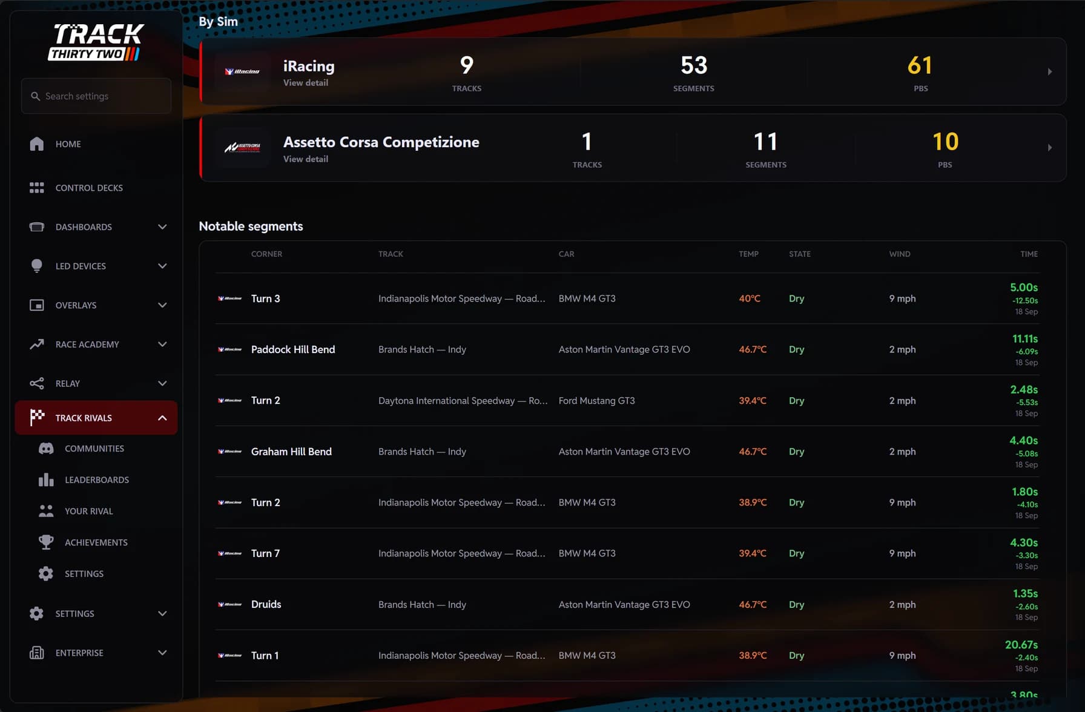
Task: Expand the Overlays chevron
Action: [x=162, y=305]
